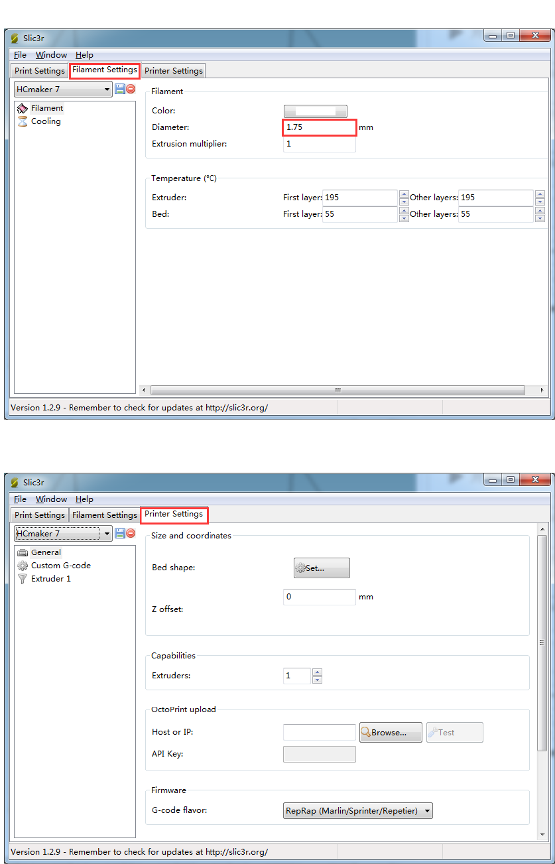Click the Bed shape Set... button

click(x=322, y=568)
